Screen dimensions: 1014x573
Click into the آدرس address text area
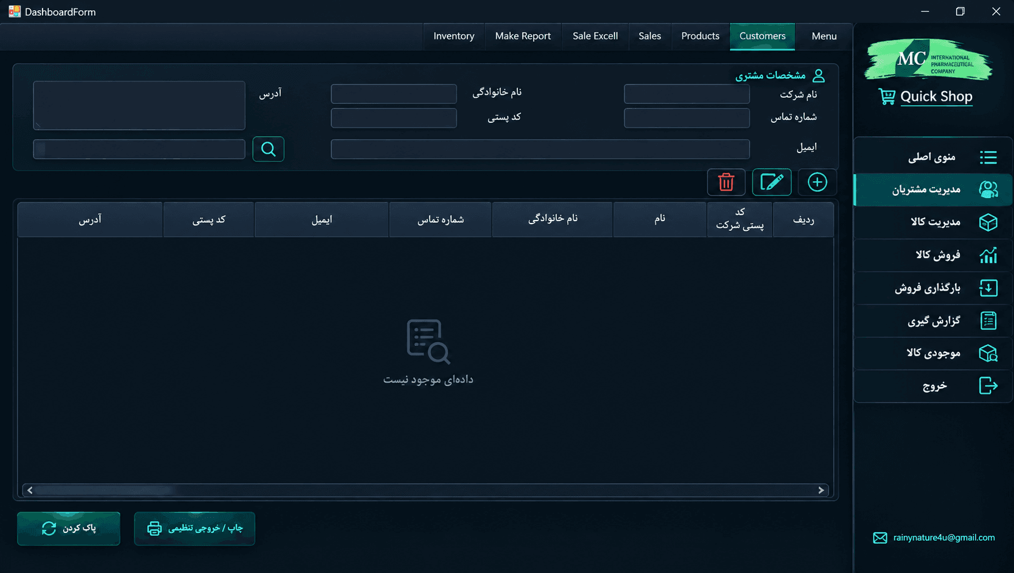coord(139,106)
